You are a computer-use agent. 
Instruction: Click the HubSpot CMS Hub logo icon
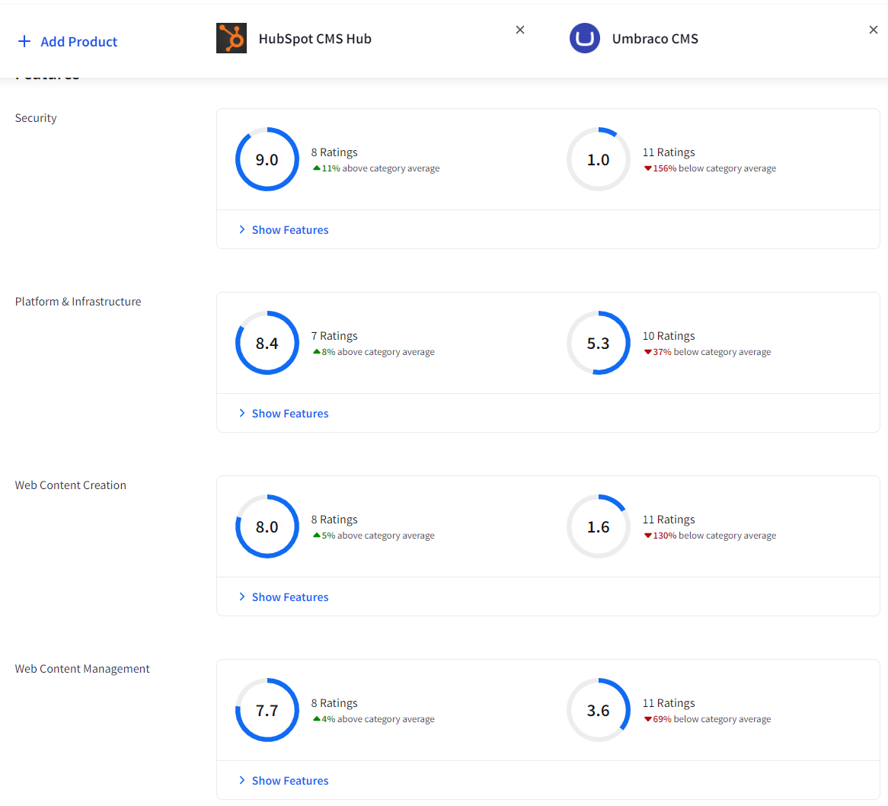tap(231, 38)
